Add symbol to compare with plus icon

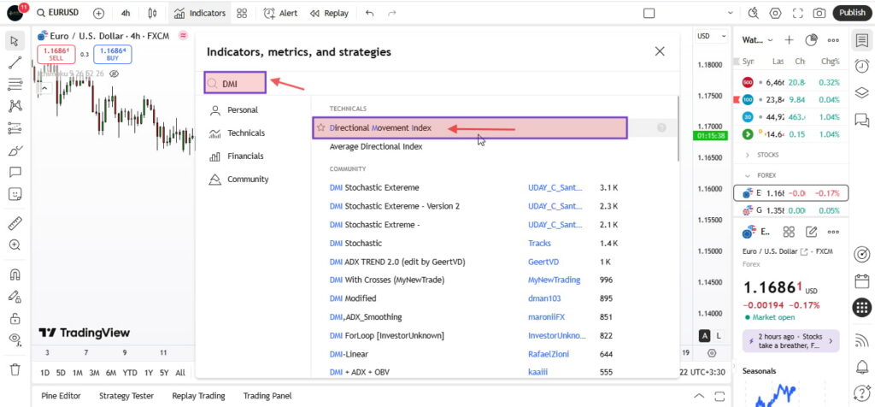click(99, 13)
